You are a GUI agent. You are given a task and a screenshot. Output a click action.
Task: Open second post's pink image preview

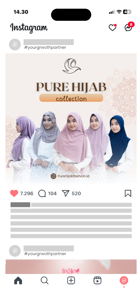71,267
